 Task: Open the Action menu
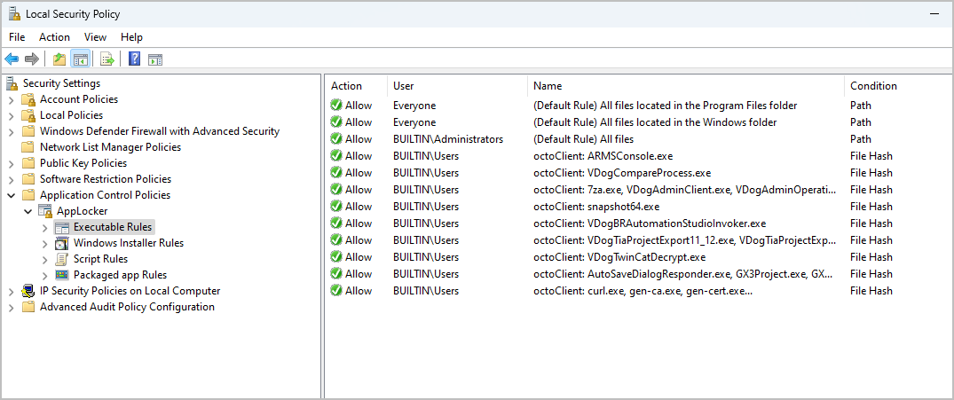point(54,37)
